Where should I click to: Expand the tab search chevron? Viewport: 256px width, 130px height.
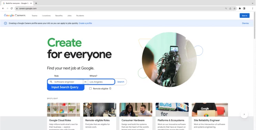tap(253, 3)
